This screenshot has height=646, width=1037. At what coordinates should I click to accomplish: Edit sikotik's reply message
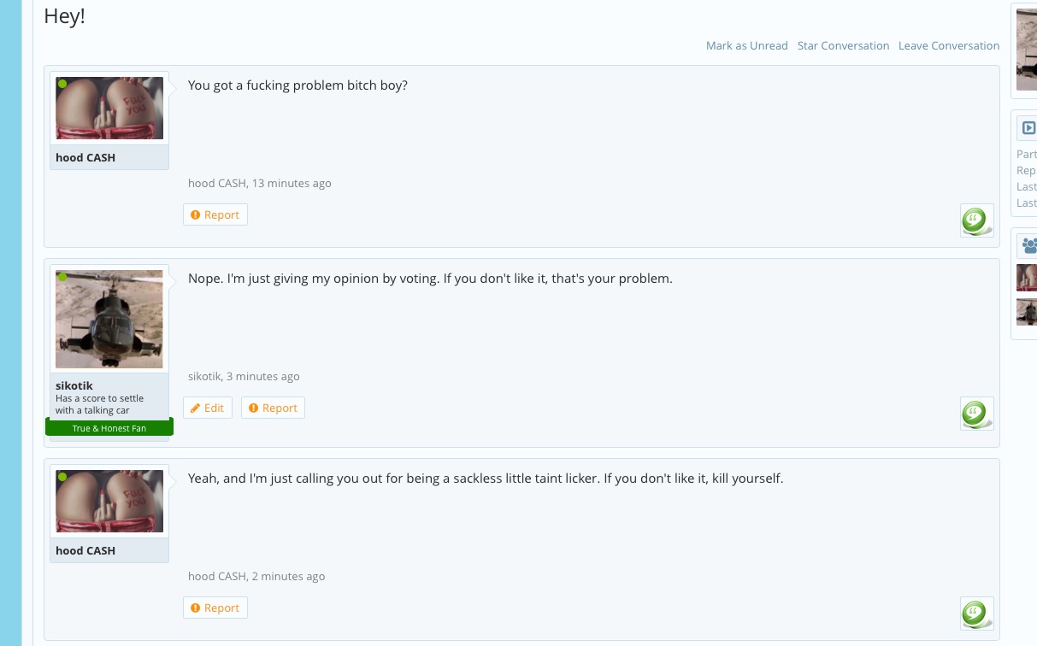[x=207, y=408]
